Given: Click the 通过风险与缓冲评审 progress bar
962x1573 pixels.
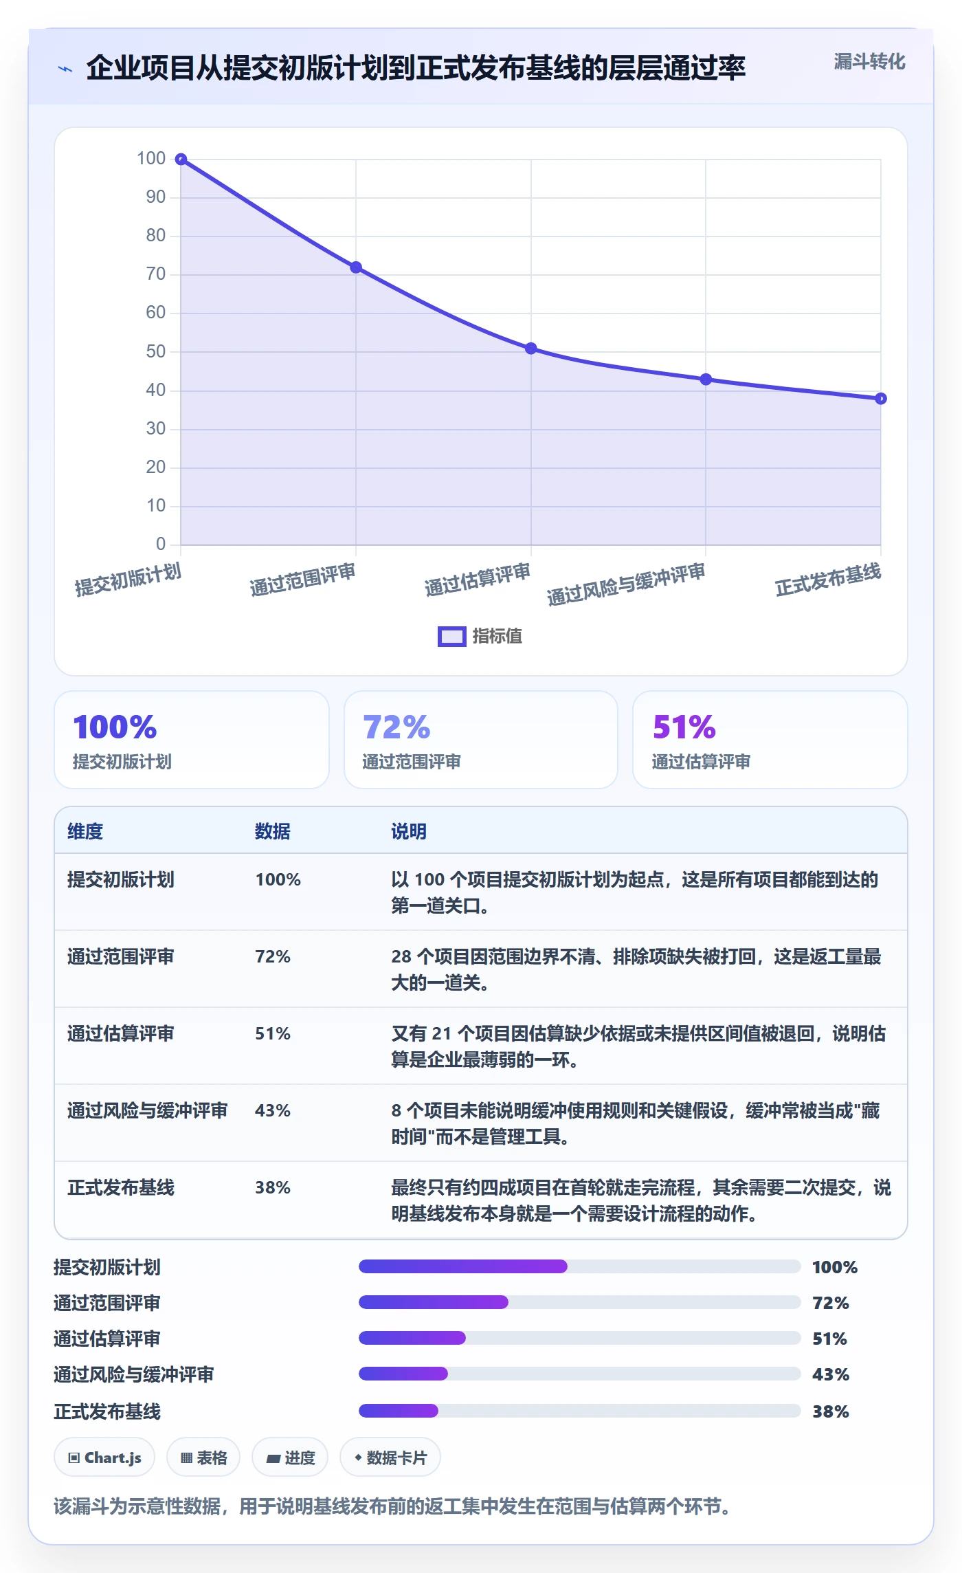Looking at the screenshot, I should 580,1374.
